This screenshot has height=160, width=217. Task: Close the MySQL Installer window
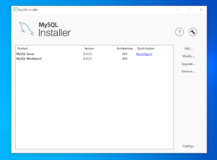point(201,9)
